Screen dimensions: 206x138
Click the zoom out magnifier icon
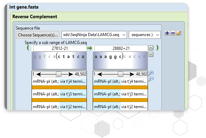point(151,79)
